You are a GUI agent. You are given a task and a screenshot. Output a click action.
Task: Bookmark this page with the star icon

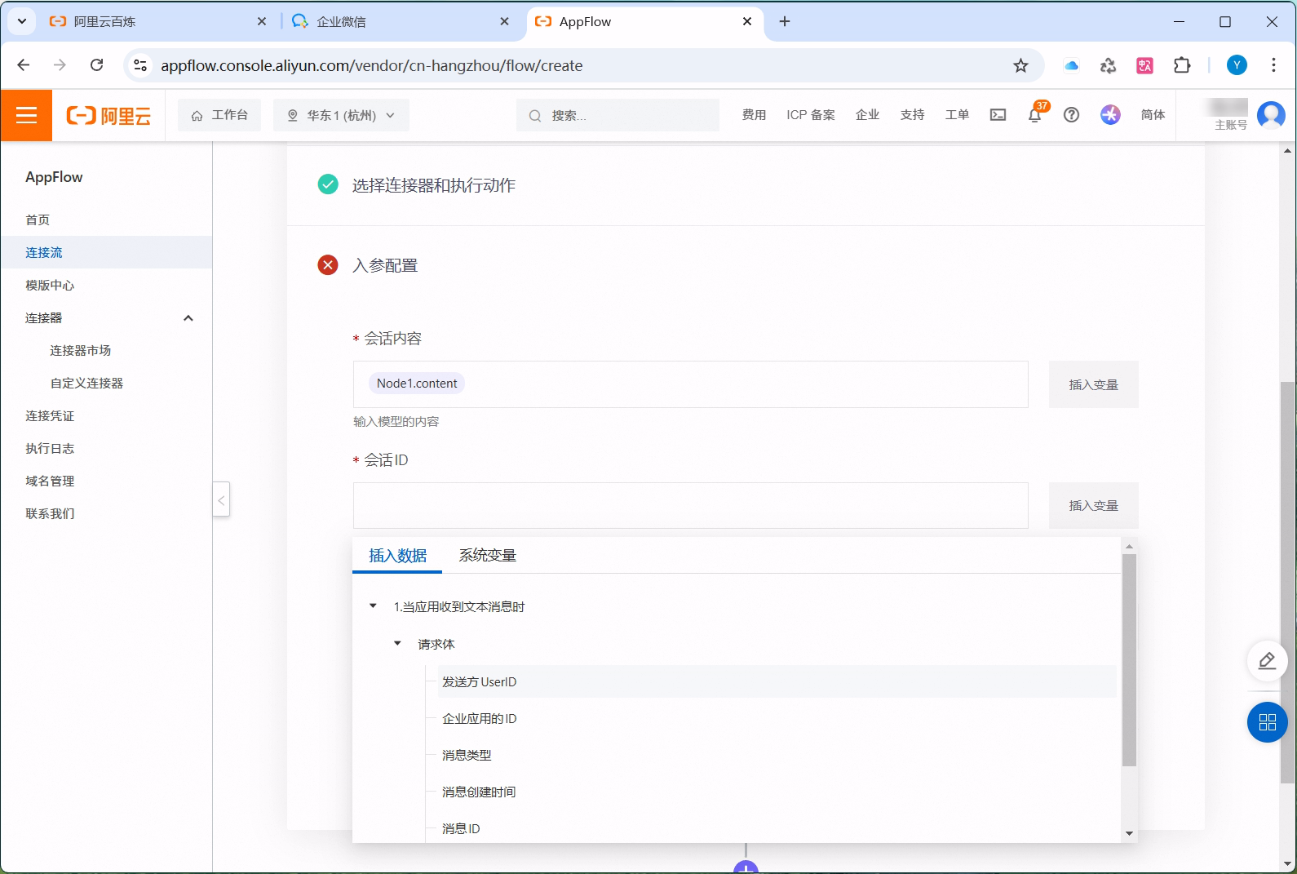(1020, 66)
